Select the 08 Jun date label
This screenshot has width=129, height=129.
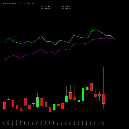coord(50,123)
